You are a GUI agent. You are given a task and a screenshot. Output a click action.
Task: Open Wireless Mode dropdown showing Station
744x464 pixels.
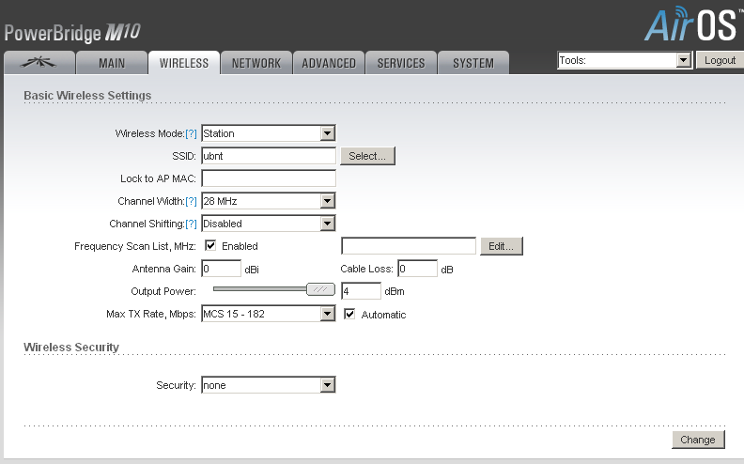click(269, 133)
